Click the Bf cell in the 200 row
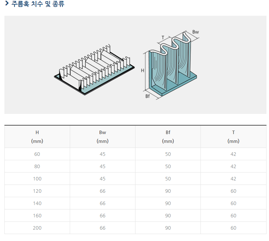This screenshot has width=269, height=241. click(x=168, y=228)
